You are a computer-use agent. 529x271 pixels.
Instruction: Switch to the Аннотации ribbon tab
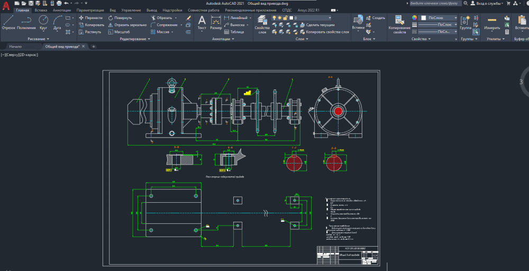pos(61,10)
